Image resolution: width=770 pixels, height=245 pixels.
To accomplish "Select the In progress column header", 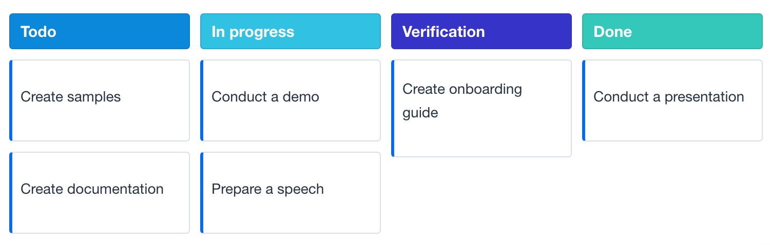I will pos(291,31).
